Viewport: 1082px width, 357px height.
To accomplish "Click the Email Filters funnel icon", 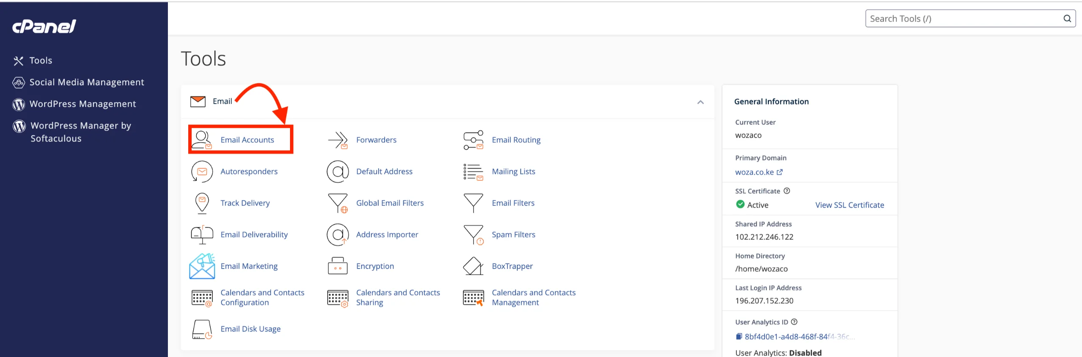I will point(473,203).
